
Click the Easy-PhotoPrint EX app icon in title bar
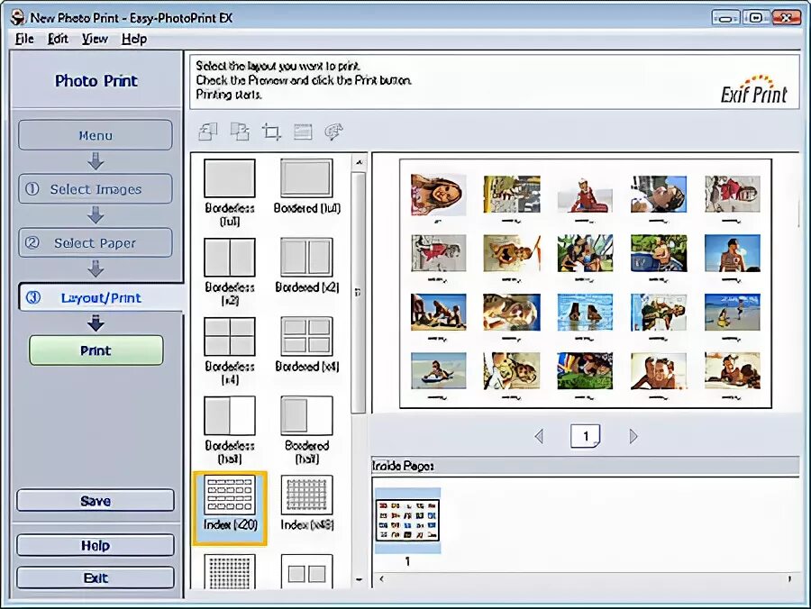click(x=18, y=18)
